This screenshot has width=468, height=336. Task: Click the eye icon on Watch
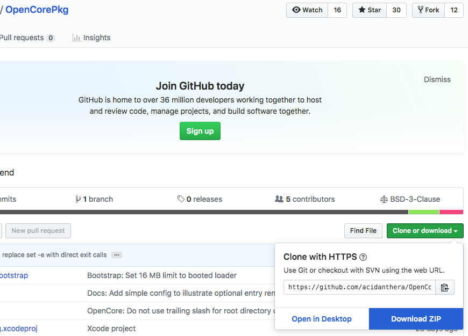coord(296,10)
